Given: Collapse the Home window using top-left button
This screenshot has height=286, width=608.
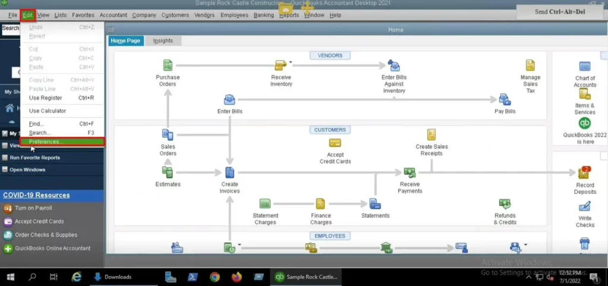Looking at the screenshot, I should click(x=111, y=30).
